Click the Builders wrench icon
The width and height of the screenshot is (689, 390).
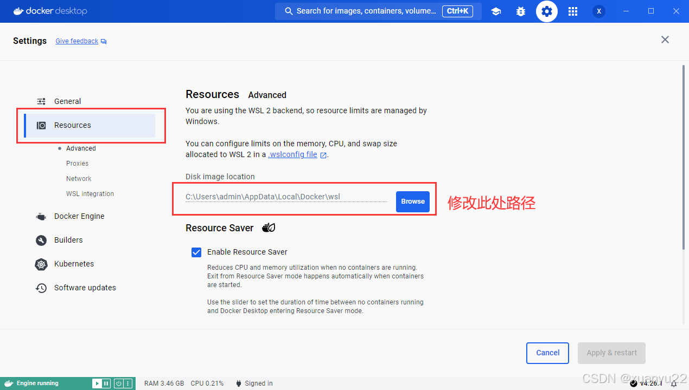pos(41,240)
